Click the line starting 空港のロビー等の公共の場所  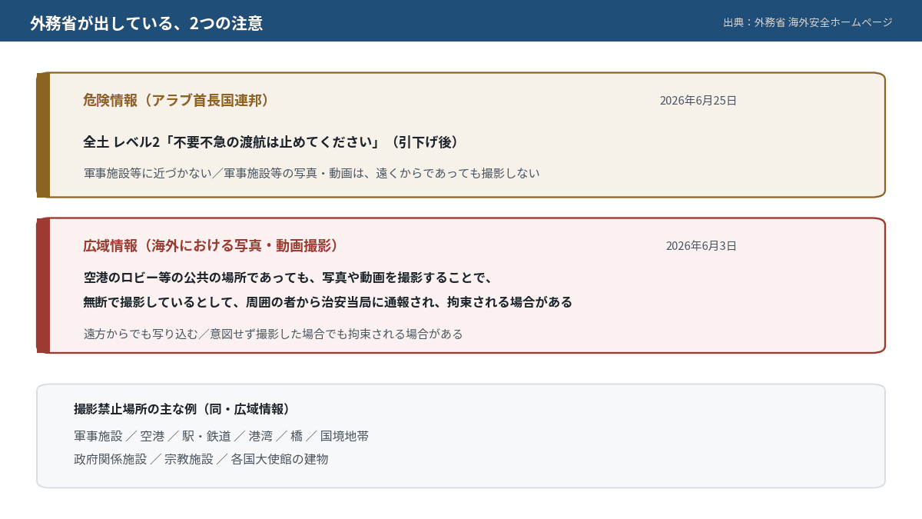[288, 278]
